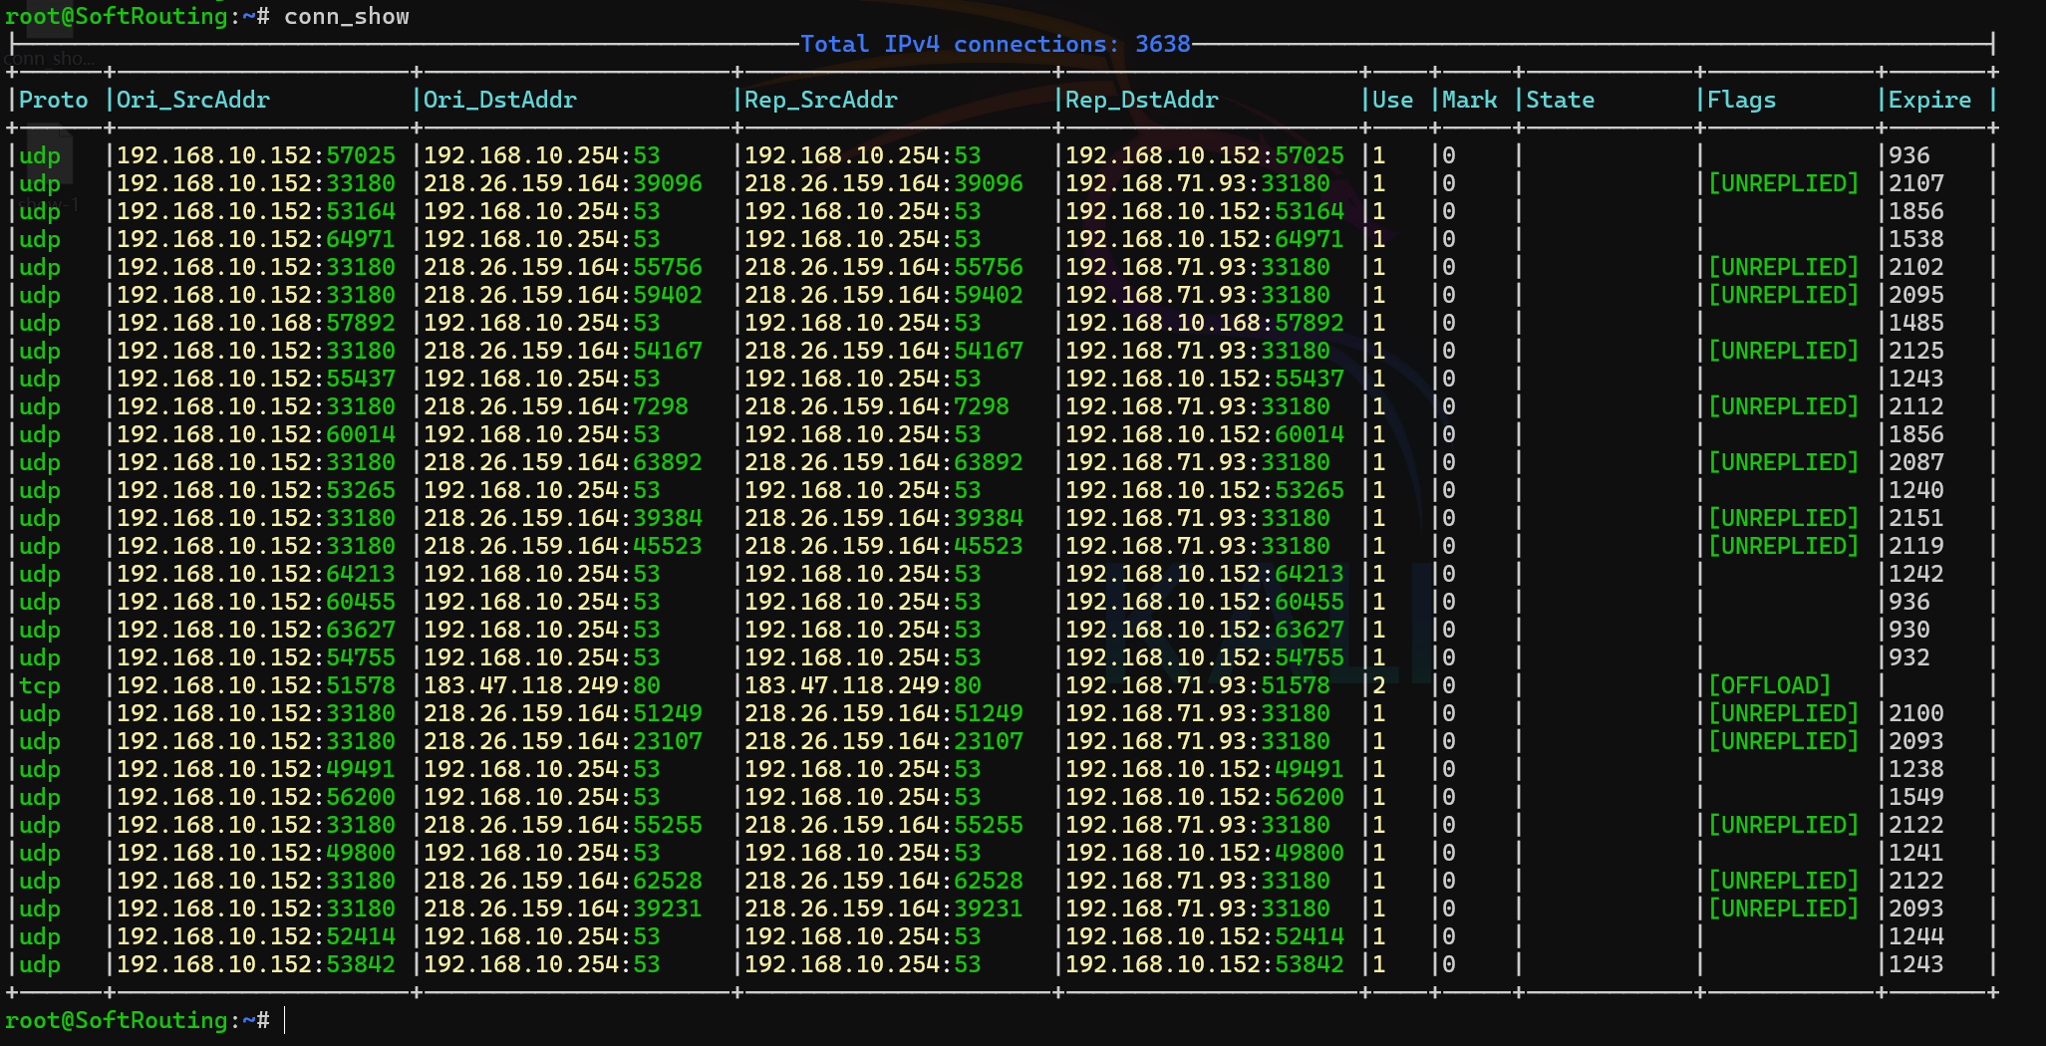The width and height of the screenshot is (2046, 1046).
Task: Click the Rep_SrcAddr column header
Action: 820,100
